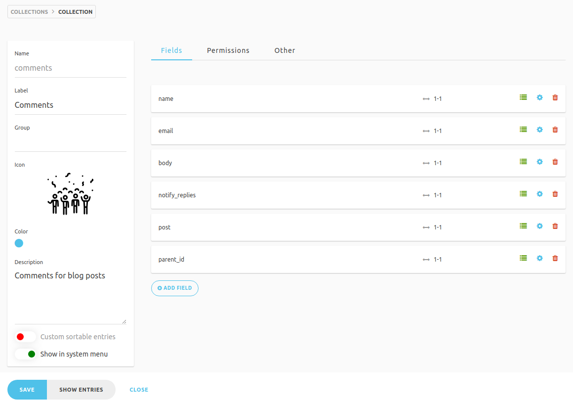
Task: Toggle Custom sortable entries switch
Action: pyautogui.click(x=25, y=337)
